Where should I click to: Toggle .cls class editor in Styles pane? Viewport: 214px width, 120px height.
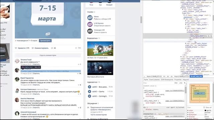pos(181,83)
